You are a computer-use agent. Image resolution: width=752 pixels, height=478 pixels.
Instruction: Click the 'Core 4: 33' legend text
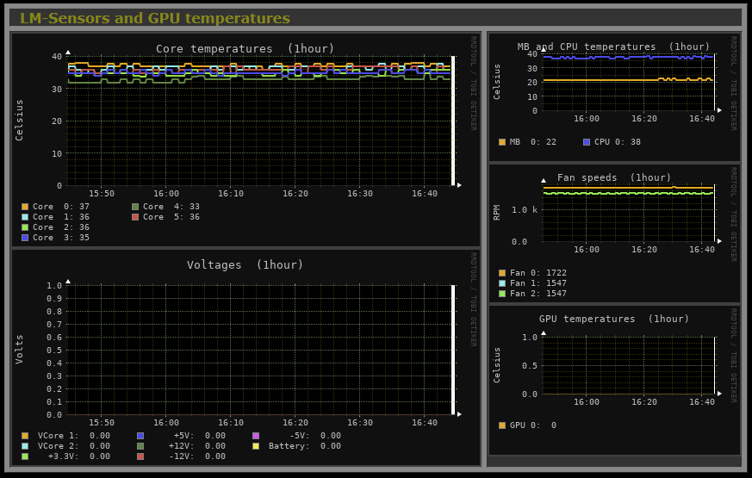(171, 207)
